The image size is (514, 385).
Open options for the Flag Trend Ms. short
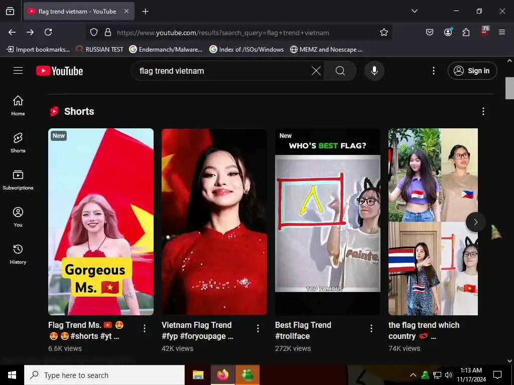coord(145,328)
